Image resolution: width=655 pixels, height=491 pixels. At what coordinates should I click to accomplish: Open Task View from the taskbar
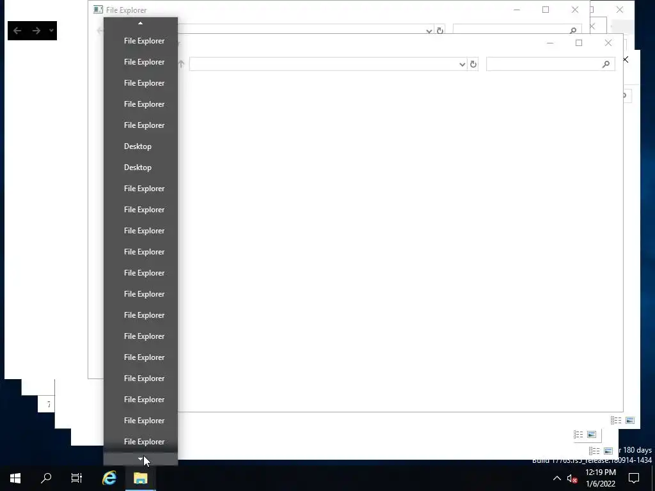click(x=77, y=478)
